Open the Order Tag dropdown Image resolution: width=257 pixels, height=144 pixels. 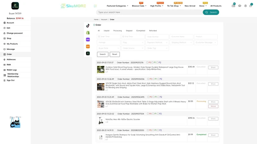157,48
